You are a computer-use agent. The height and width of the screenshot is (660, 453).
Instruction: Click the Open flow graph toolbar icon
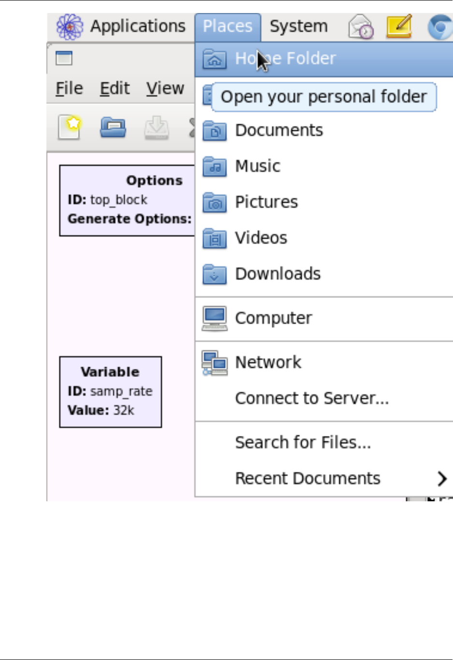coord(113,127)
